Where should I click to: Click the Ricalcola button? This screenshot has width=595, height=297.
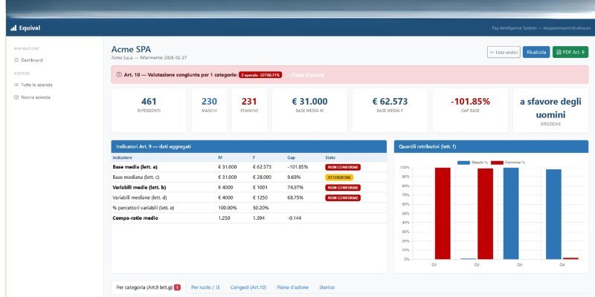[x=536, y=52]
